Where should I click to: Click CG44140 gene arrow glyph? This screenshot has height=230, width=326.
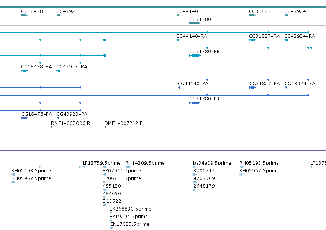click(178, 15)
